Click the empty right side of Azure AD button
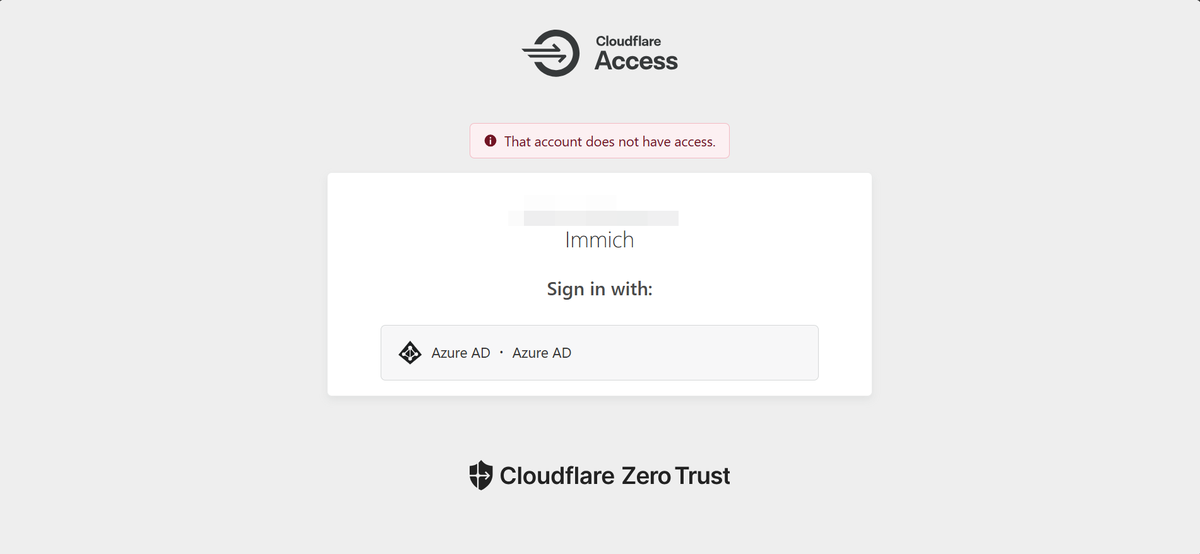The image size is (1200, 554). [726, 353]
